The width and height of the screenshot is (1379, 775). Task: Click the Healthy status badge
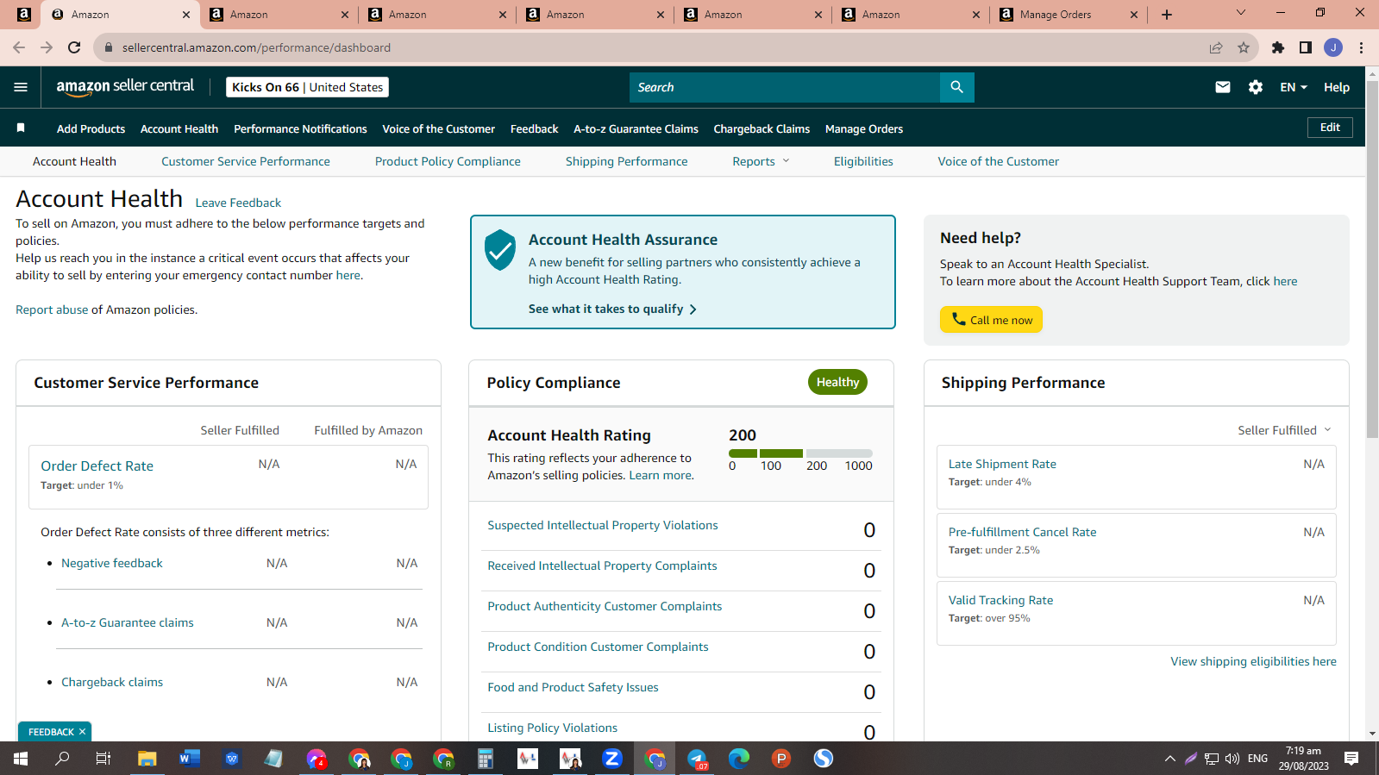pos(837,382)
